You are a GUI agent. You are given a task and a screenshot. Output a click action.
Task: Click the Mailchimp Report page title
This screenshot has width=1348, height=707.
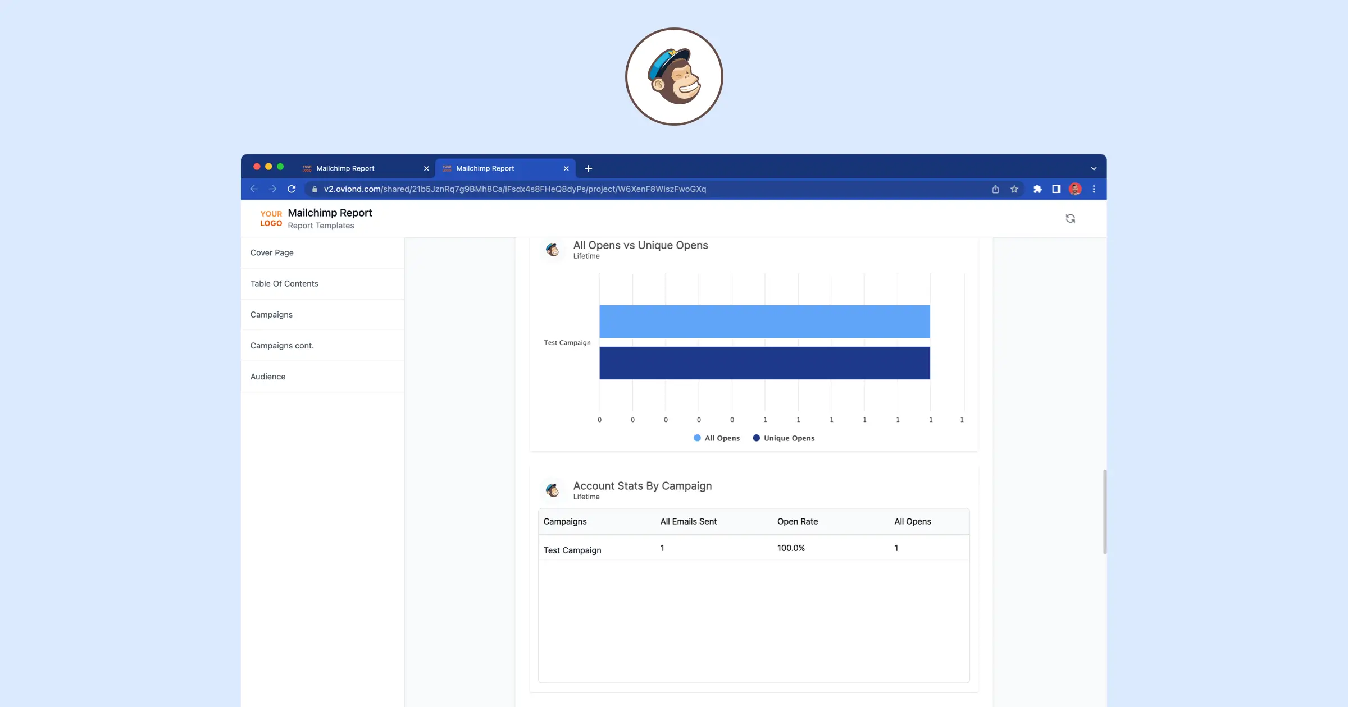330,213
